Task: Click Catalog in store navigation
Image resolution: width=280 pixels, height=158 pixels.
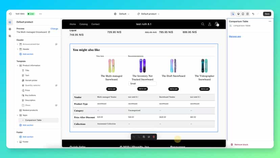Action: [x=84, y=24]
